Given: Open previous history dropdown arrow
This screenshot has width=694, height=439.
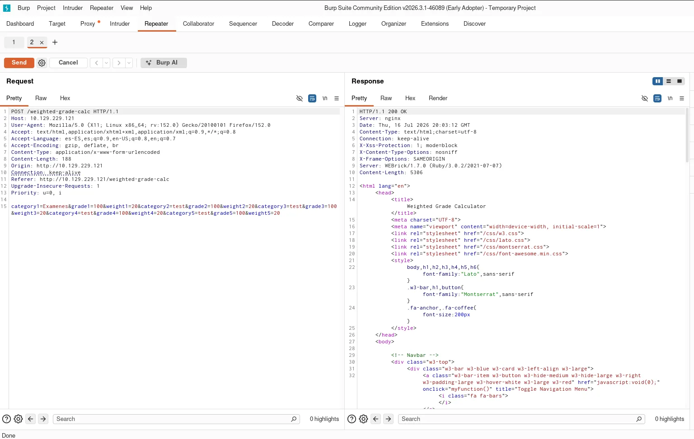Looking at the screenshot, I should pyautogui.click(x=107, y=63).
